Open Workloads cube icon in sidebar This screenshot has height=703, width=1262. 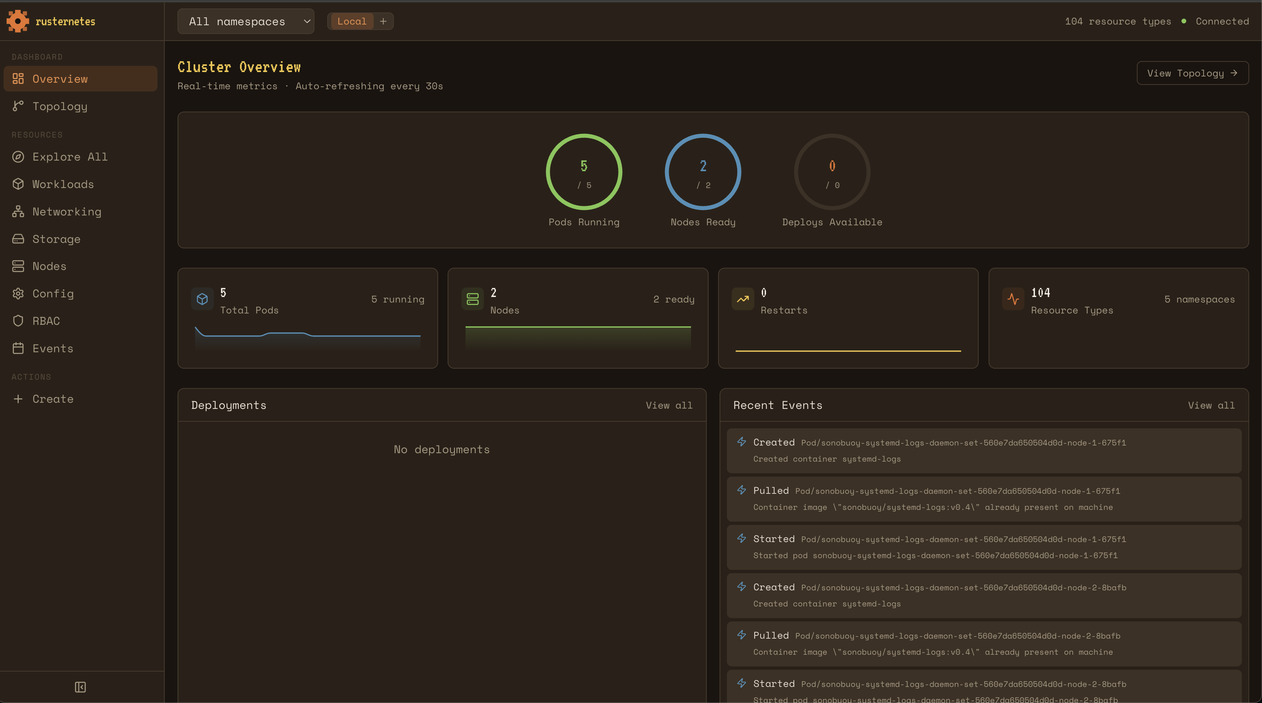point(18,184)
